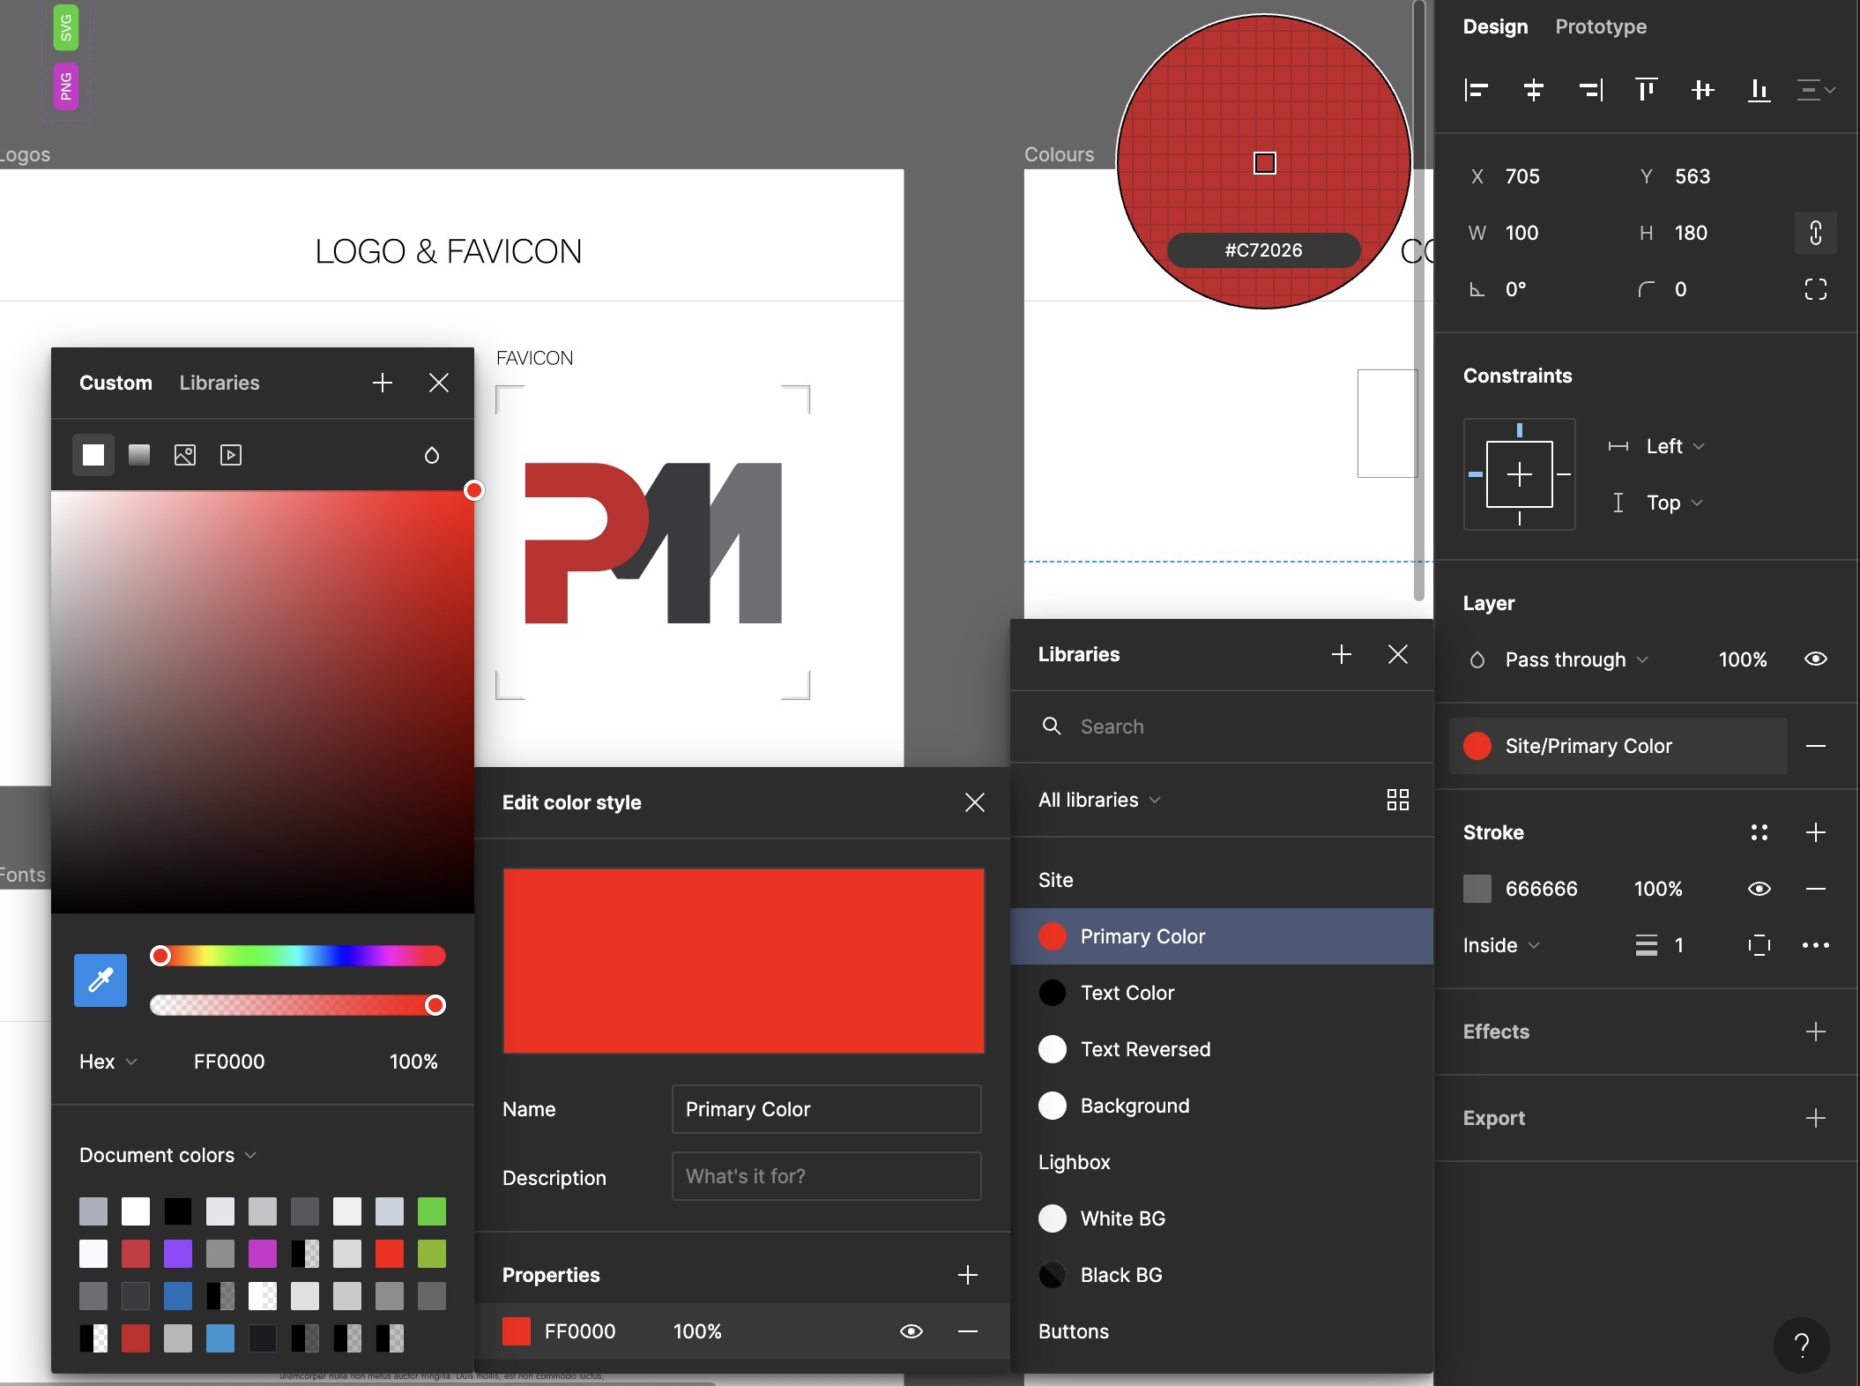The width and height of the screenshot is (1860, 1386).
Task: Close the Custom color picker panel
Action: [x=439, y=383]
